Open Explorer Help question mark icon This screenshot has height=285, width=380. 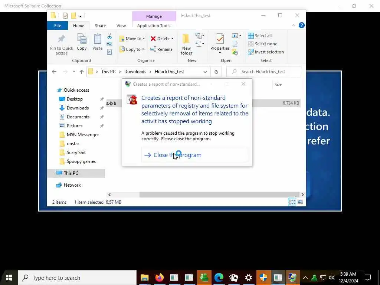(x=301, y=26)
